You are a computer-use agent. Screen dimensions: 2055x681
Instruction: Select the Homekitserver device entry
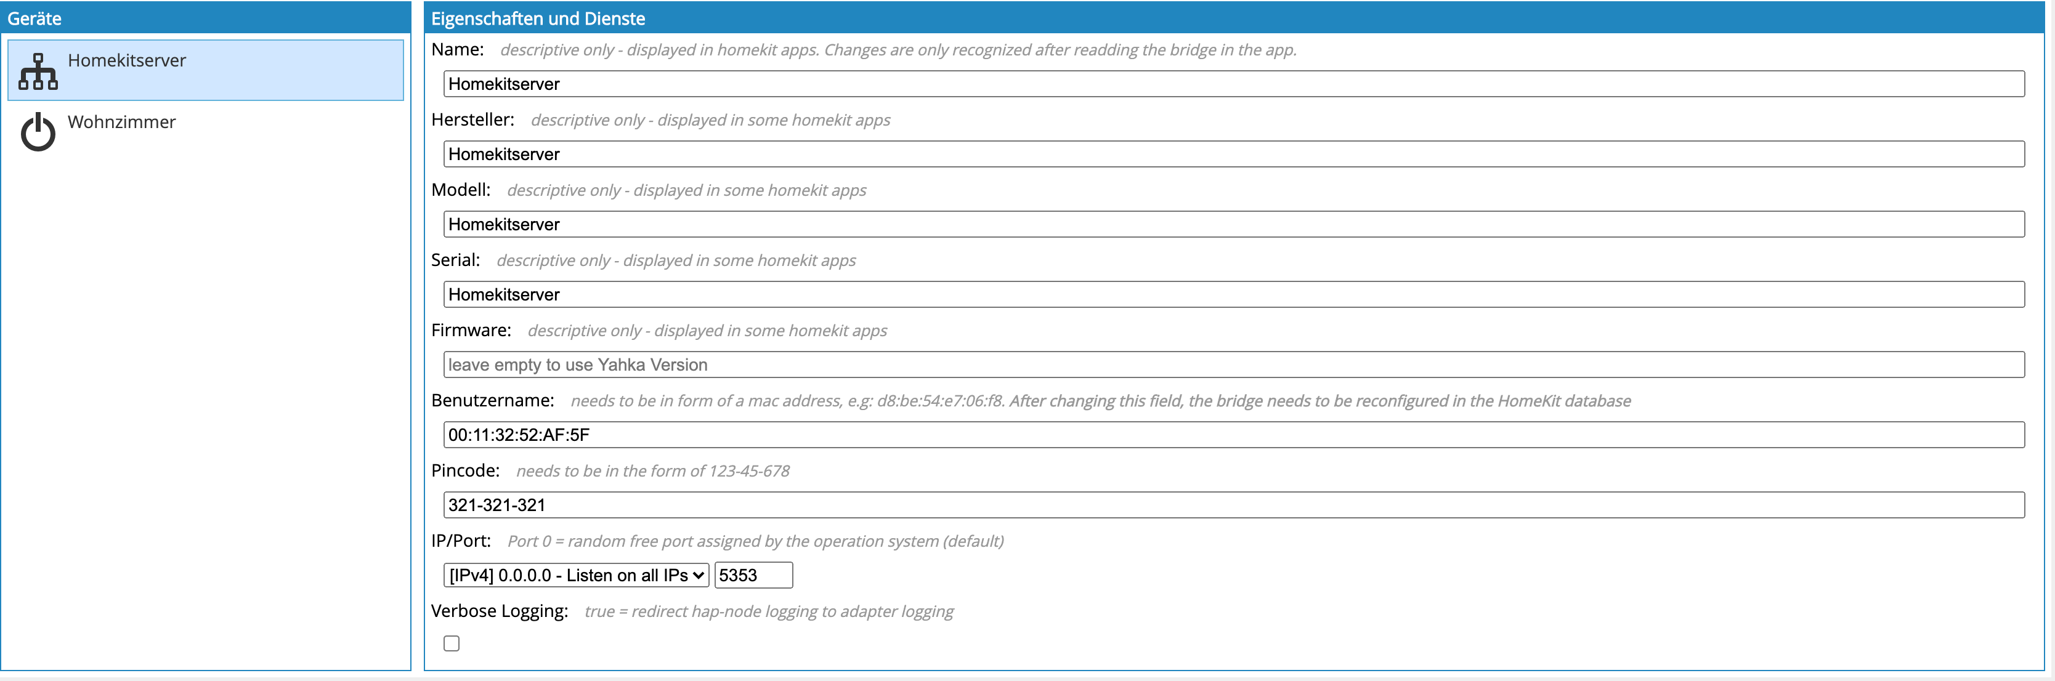tap(206, 70)
